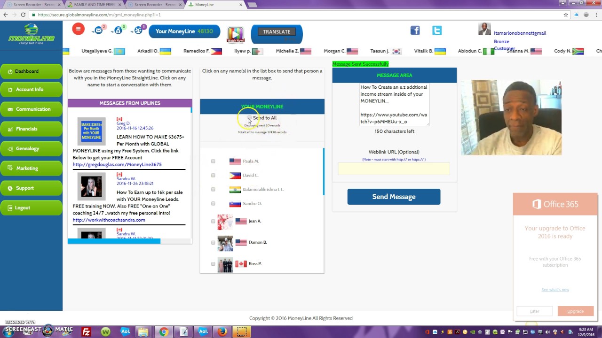Click in the Weblink URL field
Screen dimensions: 602x338
pos(394,169)
